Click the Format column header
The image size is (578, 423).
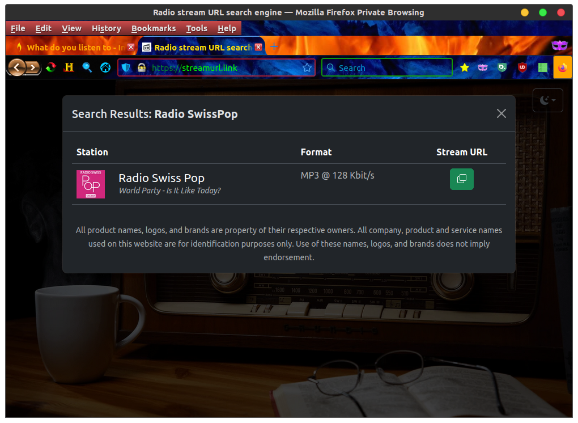coord(316,152)
